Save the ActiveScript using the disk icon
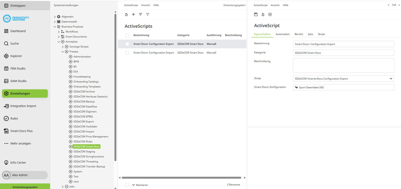401x189 pixels. click(x=256, y=15)
